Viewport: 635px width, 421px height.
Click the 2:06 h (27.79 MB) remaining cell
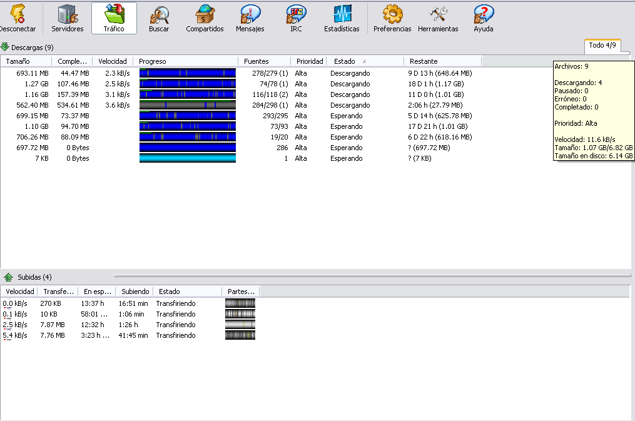pyautogui.click(x=435, y=105)
